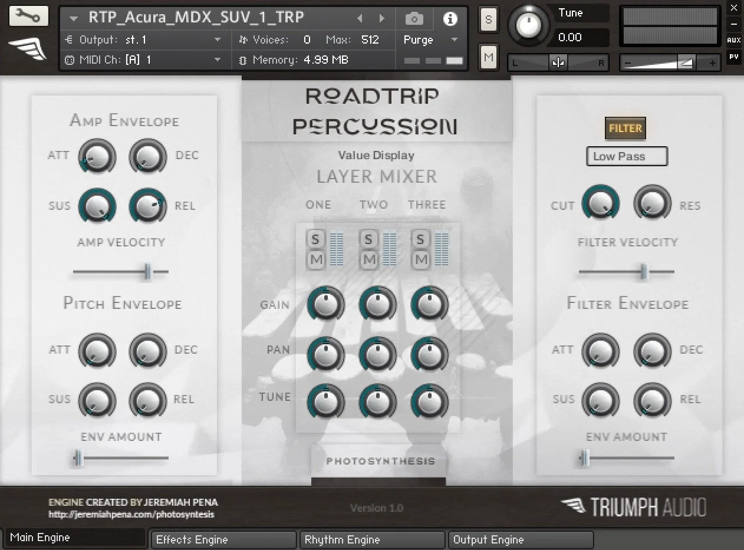The image size is (744, 550).
Task: Enable the FILTER toggle button
Action: pos(625,128)
